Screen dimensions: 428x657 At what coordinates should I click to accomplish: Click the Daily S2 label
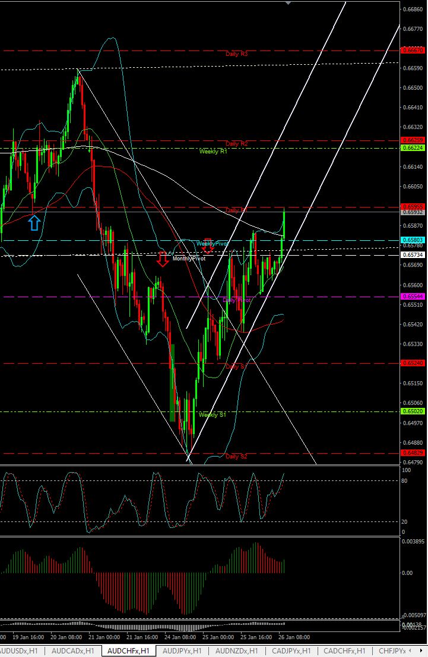tap(236, 456)
